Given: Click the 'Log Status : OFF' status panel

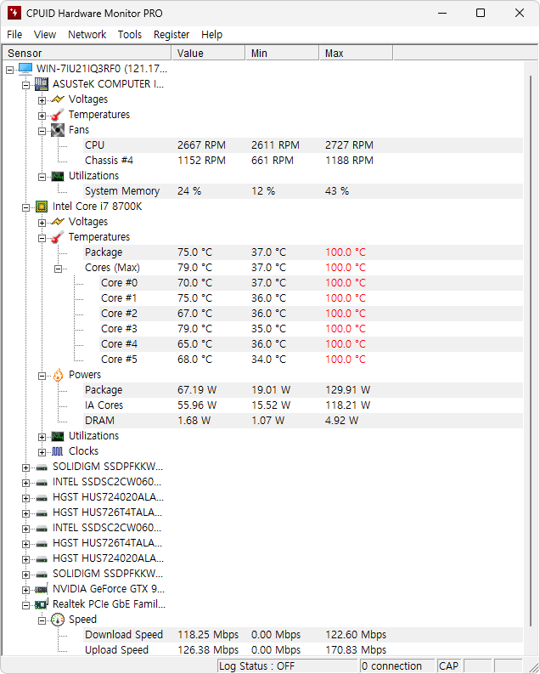Looking at the screenshot, I should [x=288, y=666].
